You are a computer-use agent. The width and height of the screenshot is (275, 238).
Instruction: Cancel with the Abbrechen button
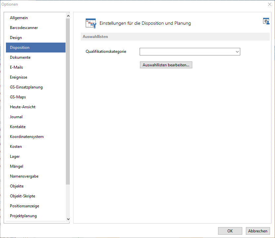pyautogui.click(x=258, y=231)
